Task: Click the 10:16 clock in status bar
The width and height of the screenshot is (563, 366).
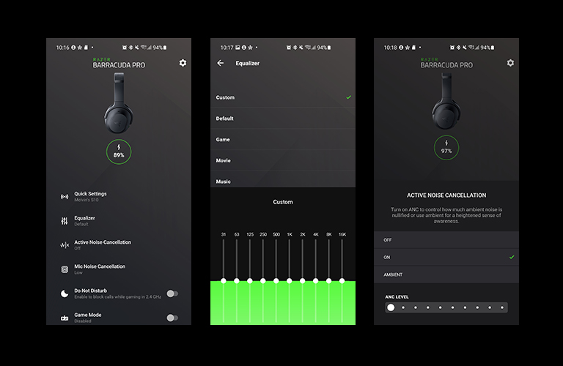Action: 62,48
